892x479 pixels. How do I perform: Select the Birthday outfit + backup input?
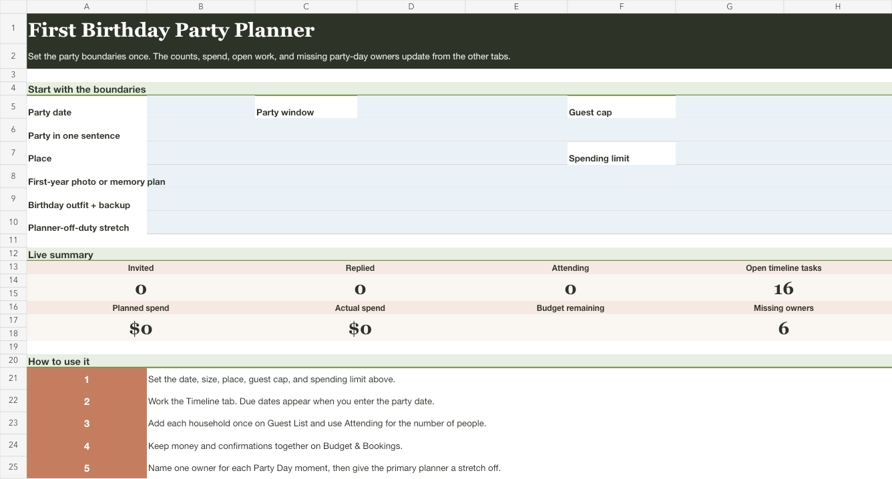519,199
